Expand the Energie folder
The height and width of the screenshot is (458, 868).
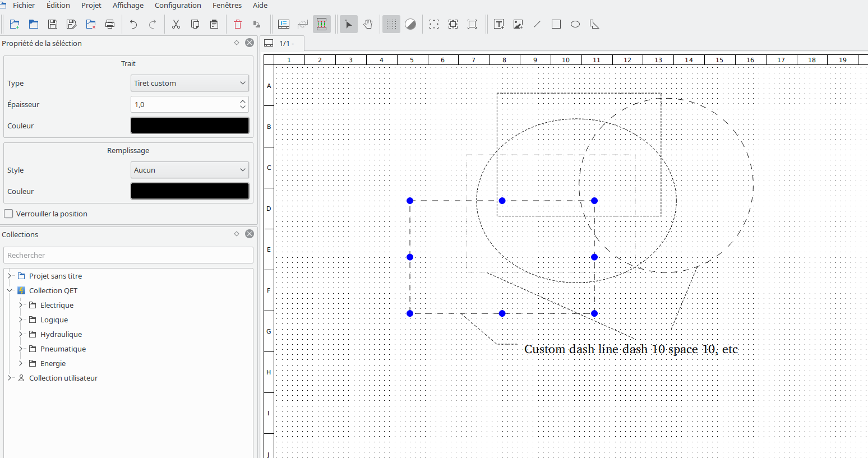click(21, 363)
